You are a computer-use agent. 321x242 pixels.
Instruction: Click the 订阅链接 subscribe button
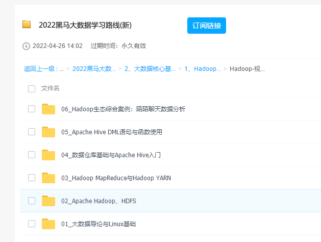pyautogui.click(x=207, y=26)
